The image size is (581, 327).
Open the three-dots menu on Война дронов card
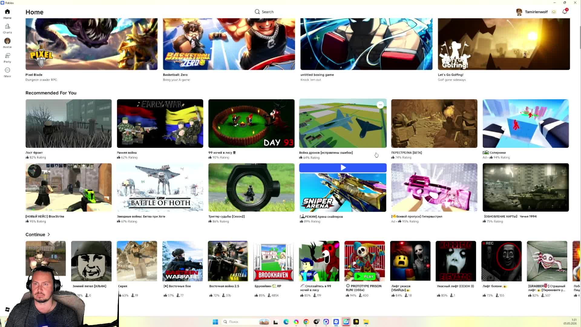point(380,105)
